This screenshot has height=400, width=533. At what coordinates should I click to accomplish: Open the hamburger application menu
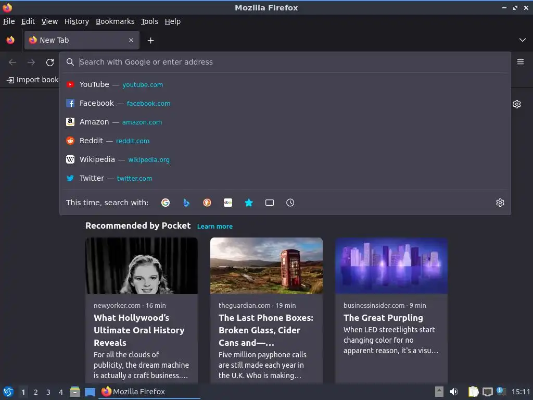(521, 62)
